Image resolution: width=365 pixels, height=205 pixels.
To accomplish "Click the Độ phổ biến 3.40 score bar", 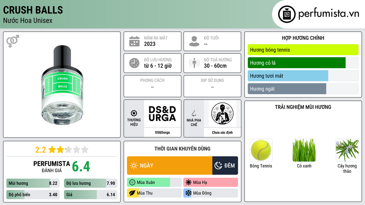I will (33, 195).
